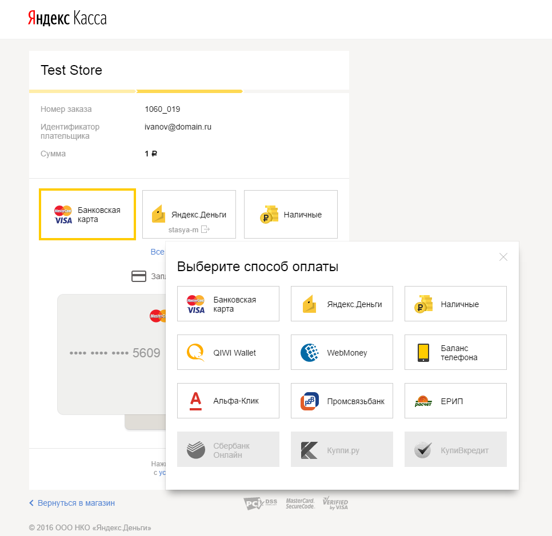This screenshot has width=552, height=536.
Task: Click the cash coins icon in popup
Action: [x=423, y=304]
